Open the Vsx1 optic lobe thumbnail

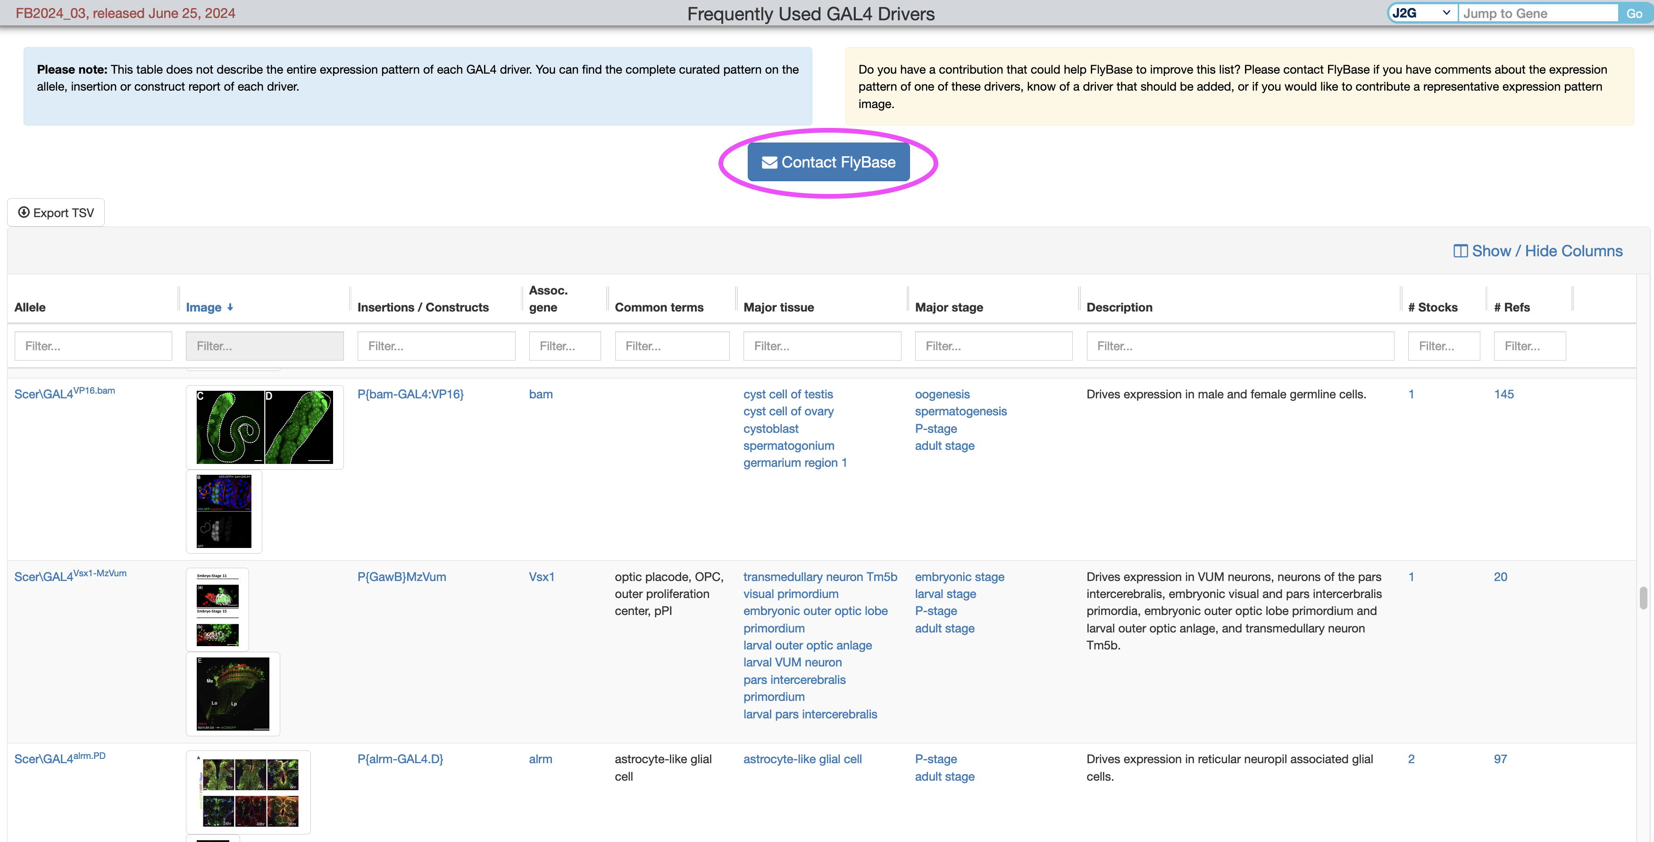[x=233, y=694]
